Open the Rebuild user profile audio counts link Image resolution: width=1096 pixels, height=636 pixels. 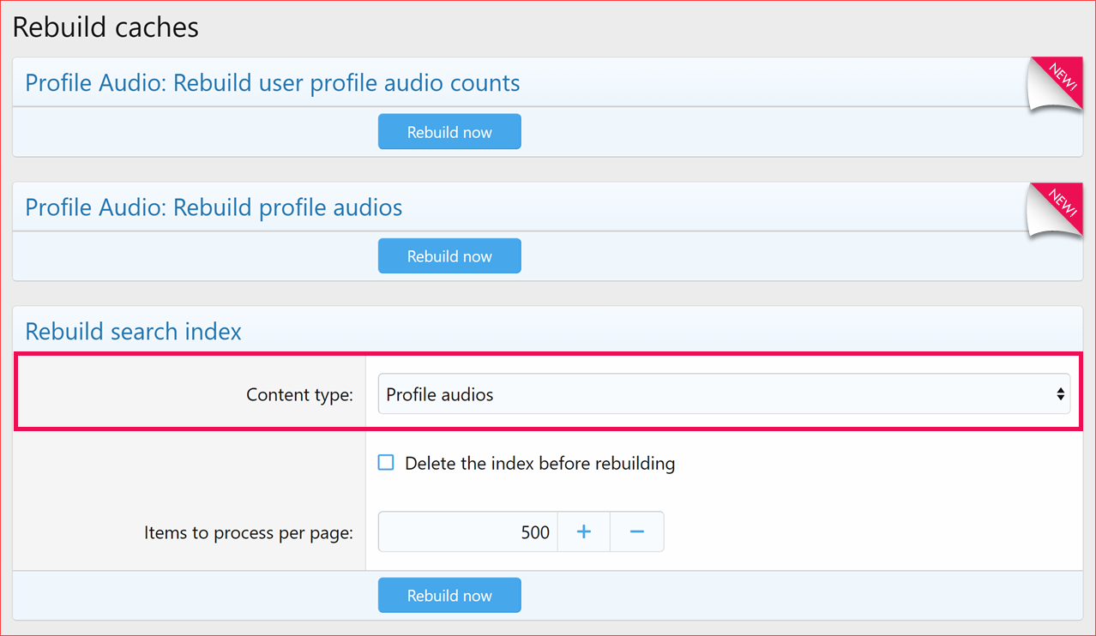point(273,82)
